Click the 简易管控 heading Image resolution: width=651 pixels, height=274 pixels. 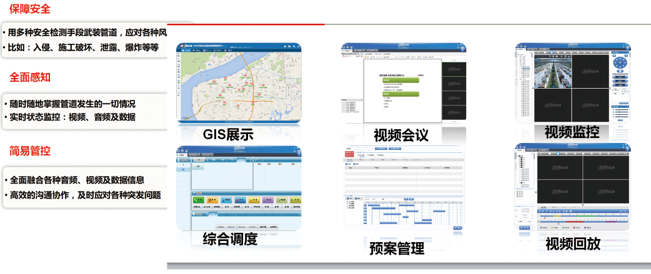click(30, 150)
